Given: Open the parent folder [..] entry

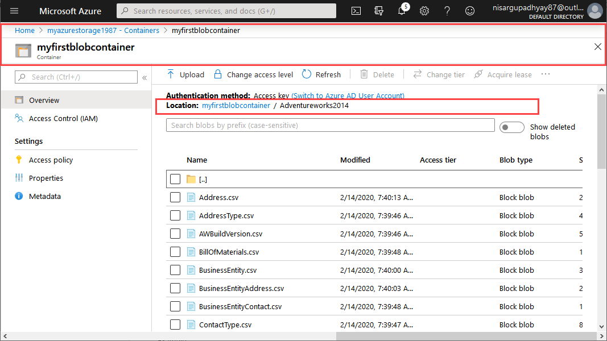Looking at the screenshot, I should click(203, 179).
